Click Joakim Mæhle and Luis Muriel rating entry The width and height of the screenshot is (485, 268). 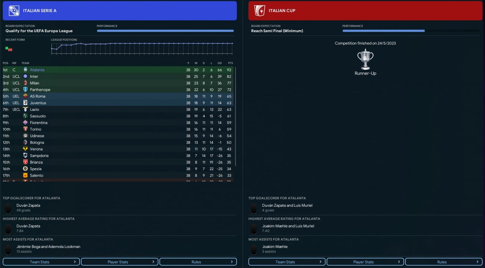288,226
